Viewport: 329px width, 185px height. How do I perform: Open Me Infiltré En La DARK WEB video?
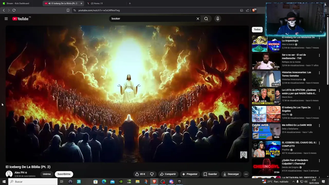point(297,125)
